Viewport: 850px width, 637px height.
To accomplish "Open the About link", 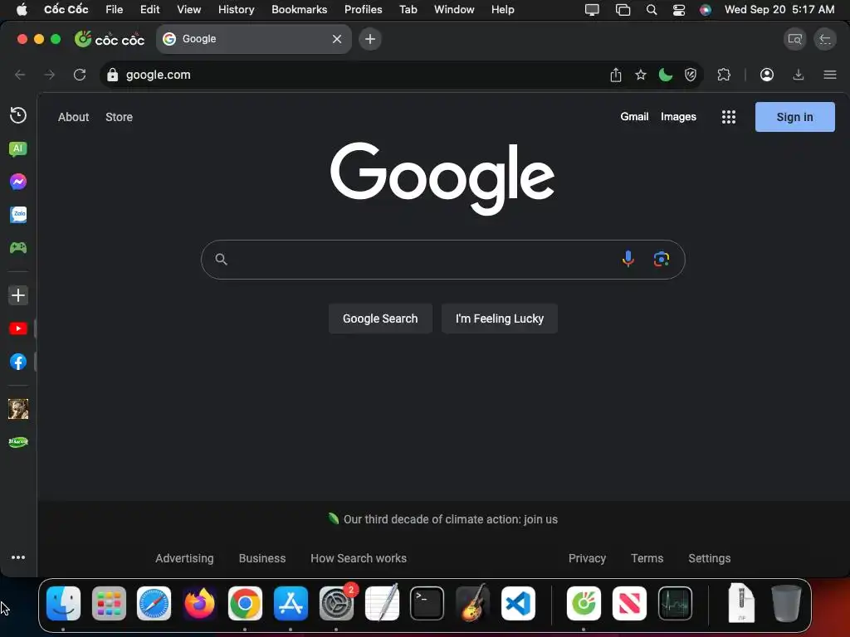I will pos(73,117).
